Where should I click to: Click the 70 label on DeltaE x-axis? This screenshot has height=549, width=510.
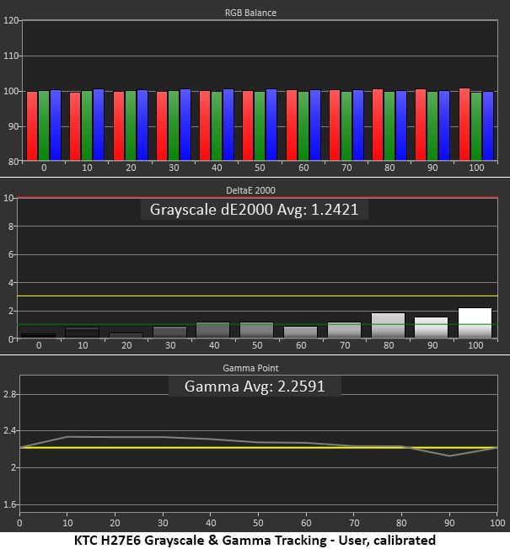345,345
